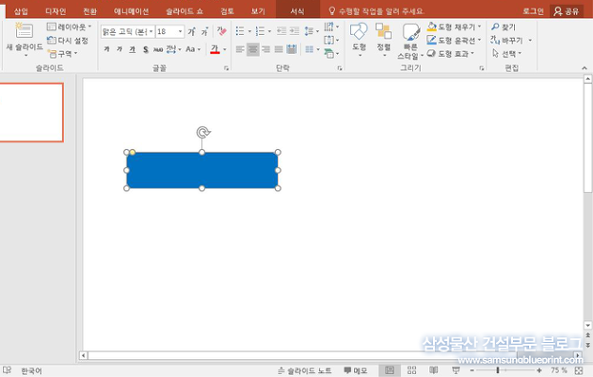This screenshot has height=377, width=593.
Task: Open the Transitions (전환) tab
Action: coord(90,11)
